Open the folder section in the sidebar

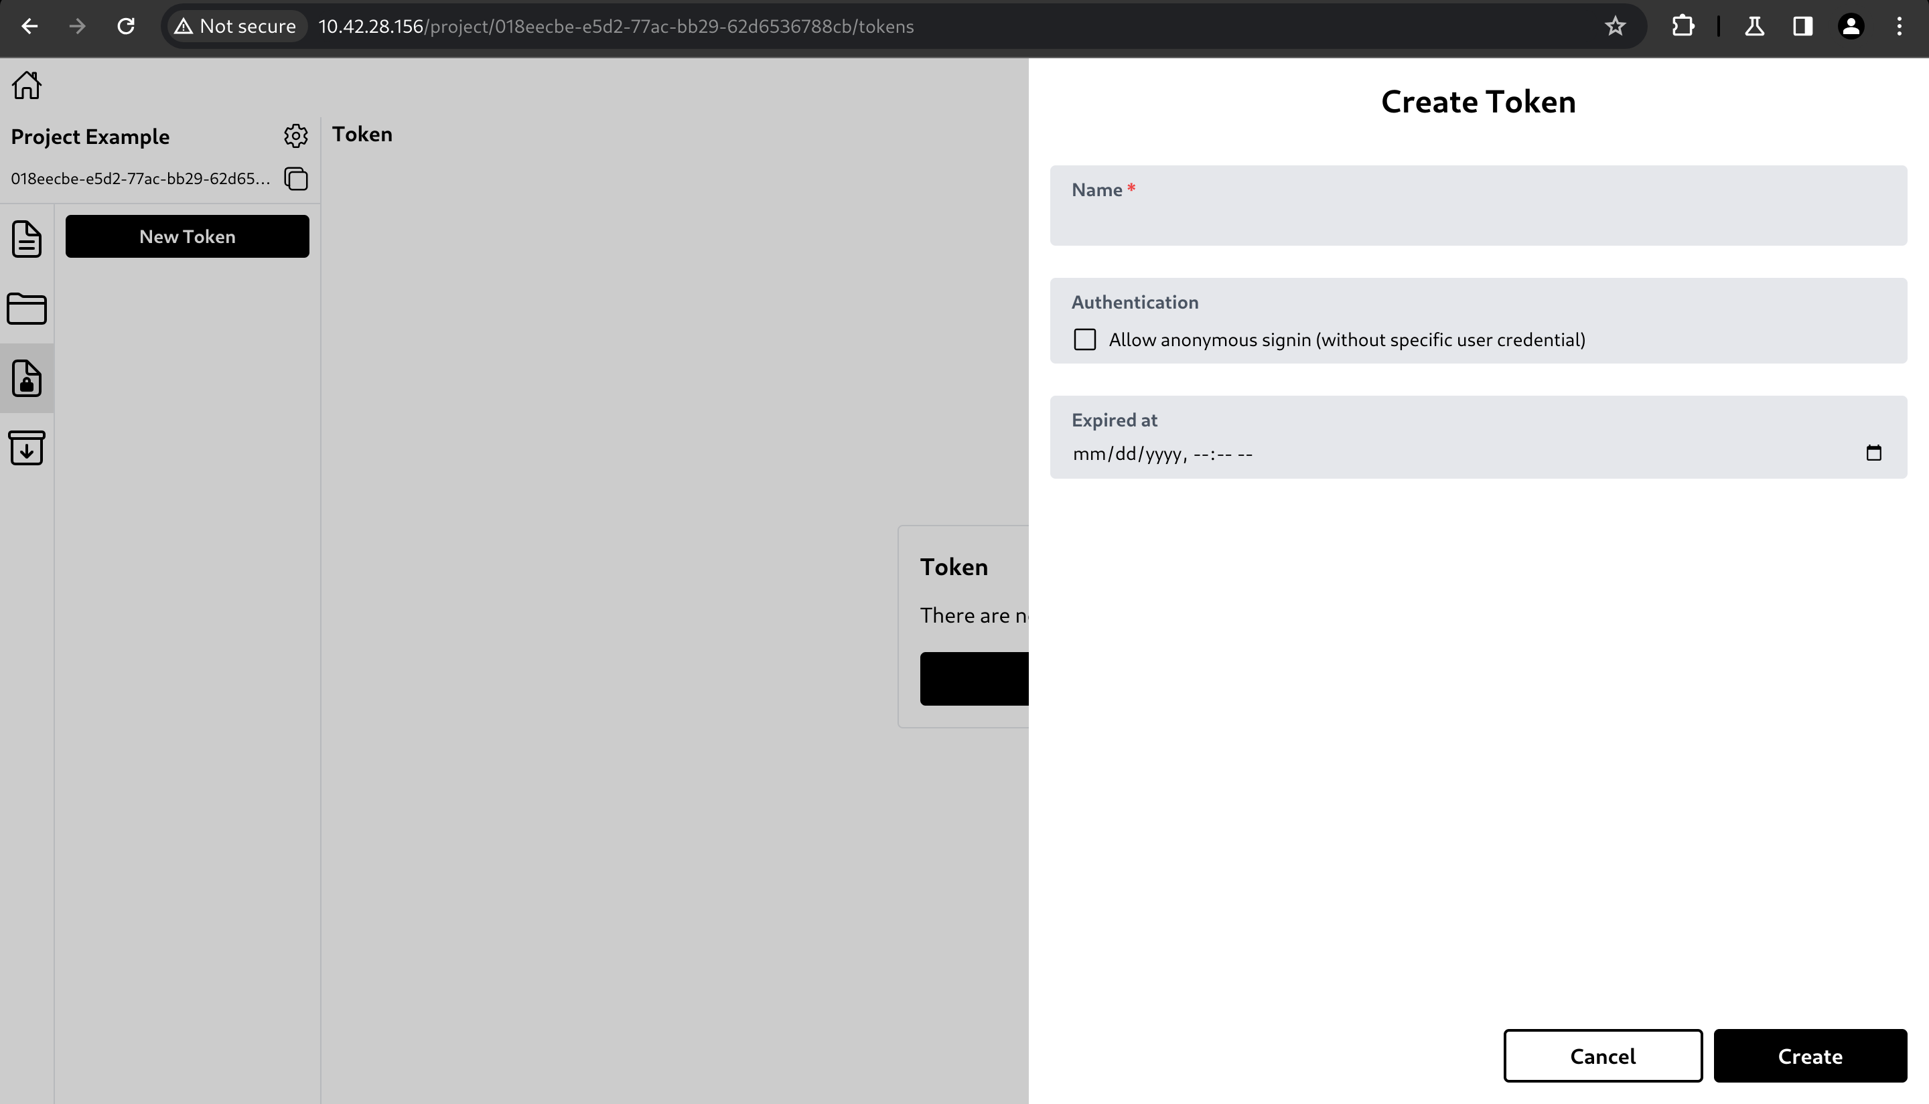point(27,309)
